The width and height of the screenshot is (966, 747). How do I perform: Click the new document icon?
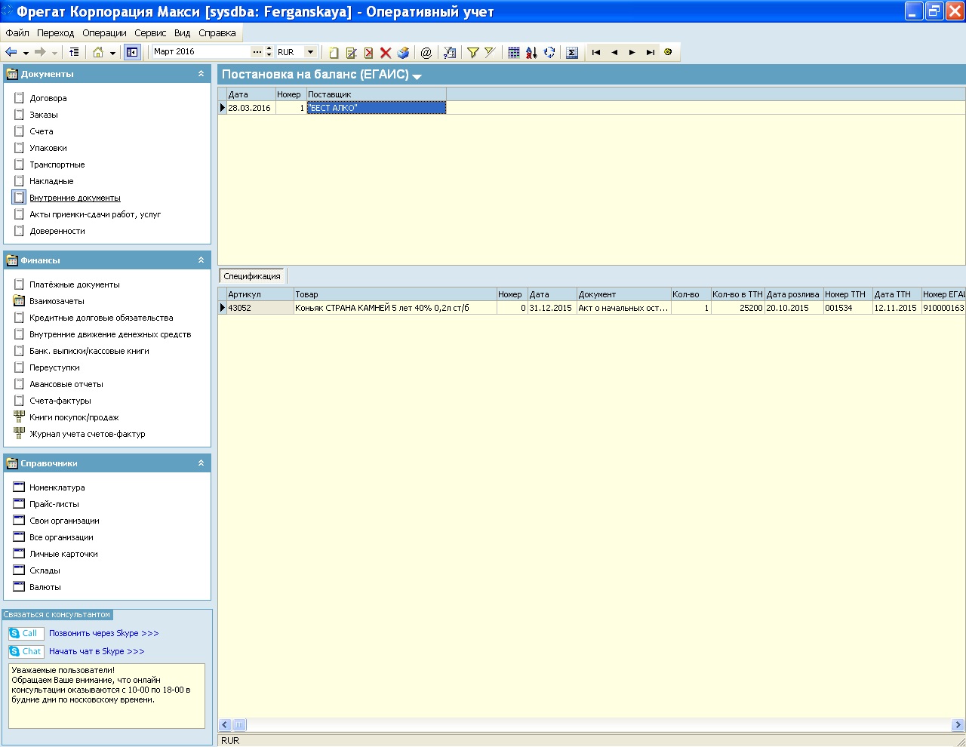334,52
